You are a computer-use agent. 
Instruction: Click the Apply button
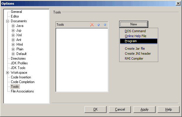coord(144,109)
